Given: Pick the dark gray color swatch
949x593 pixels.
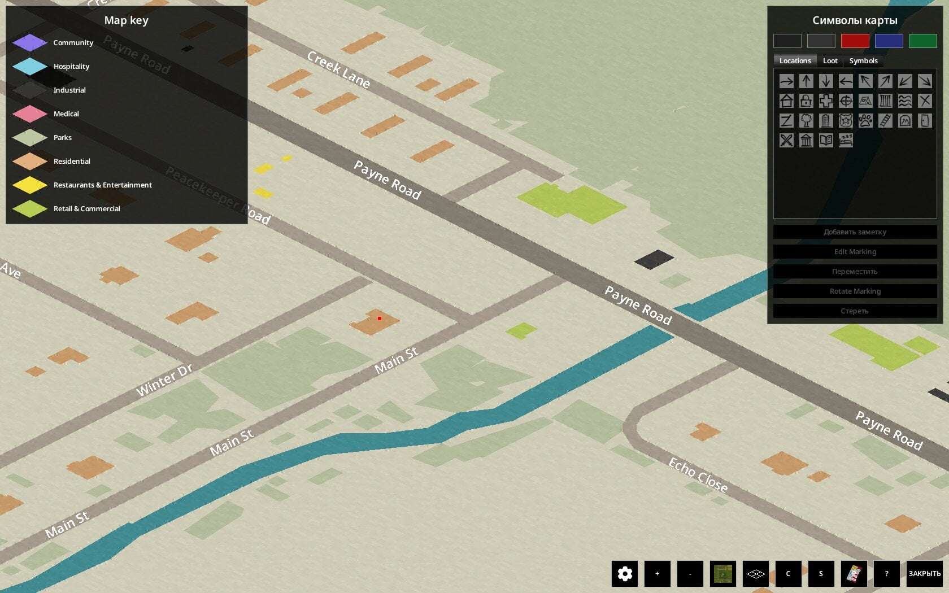Looking at the screenshot, I should tap(821, 41).
